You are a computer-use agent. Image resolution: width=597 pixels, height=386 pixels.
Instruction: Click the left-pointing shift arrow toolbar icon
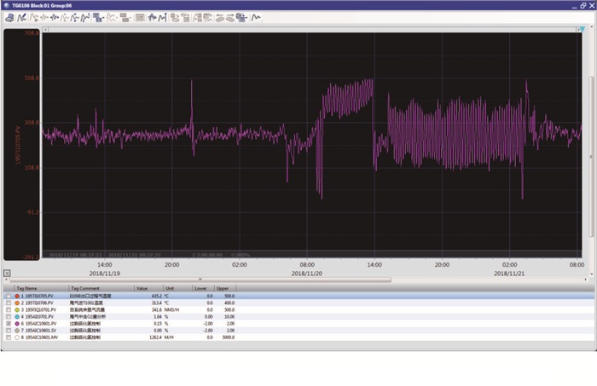220,18
